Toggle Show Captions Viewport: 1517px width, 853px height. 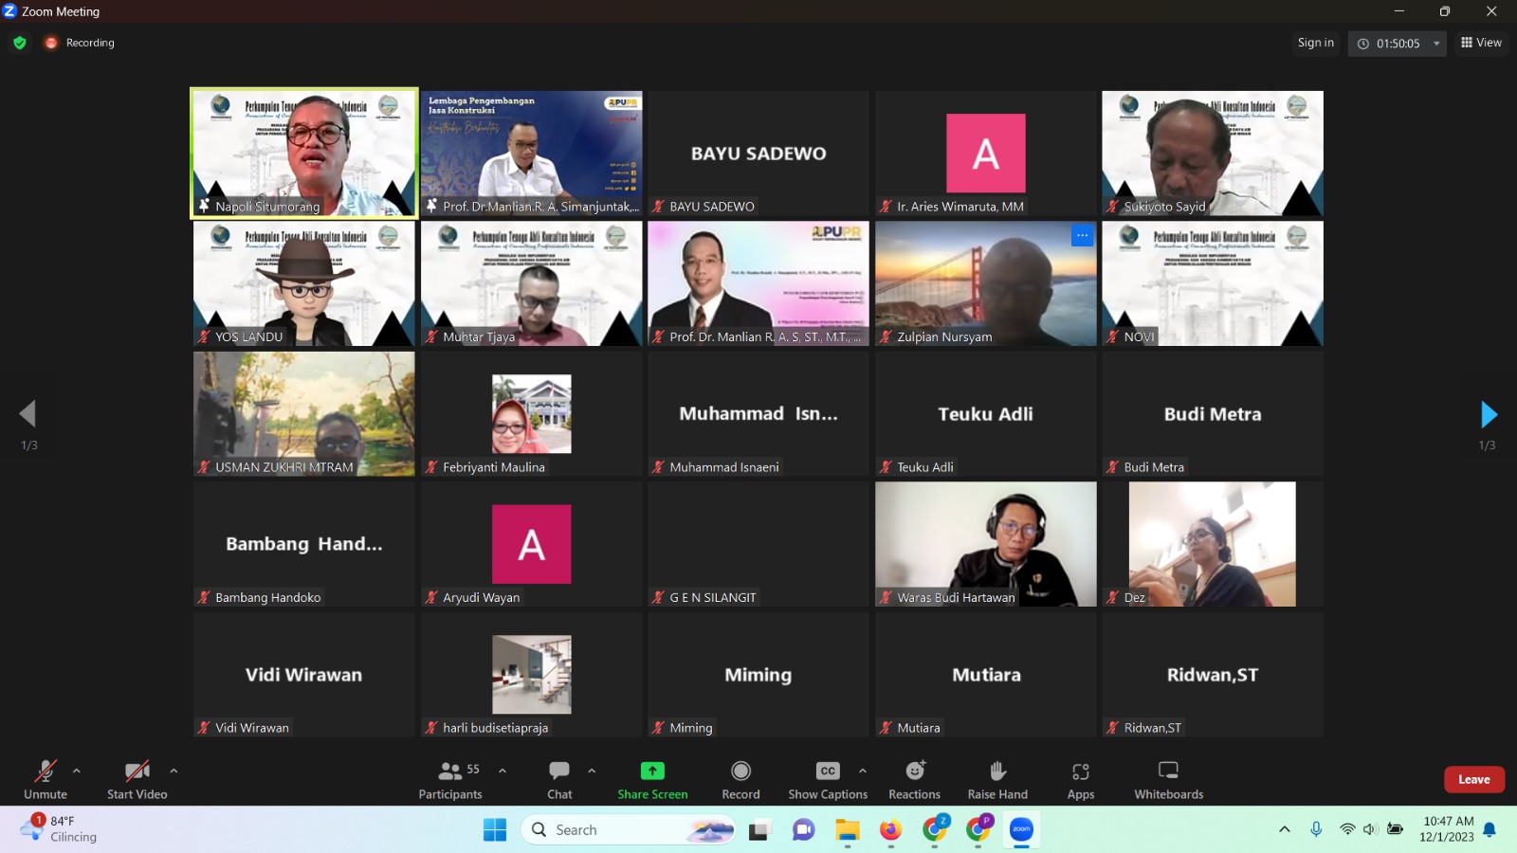point(827,771)
